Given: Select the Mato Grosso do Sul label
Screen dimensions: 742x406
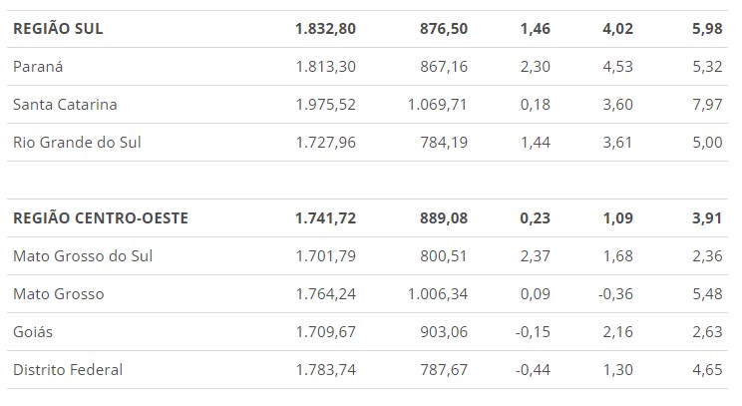Looking at the screenshot, I should tap(83, 256).
